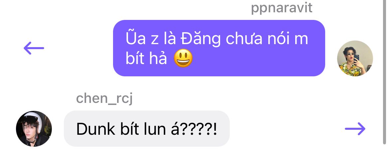Click "bít hả" text before the emoji
The height and width of the screenshot is (153, 389).
click(x=146, y=59)
